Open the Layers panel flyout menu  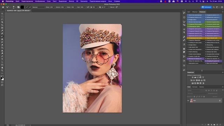point(223,87)
